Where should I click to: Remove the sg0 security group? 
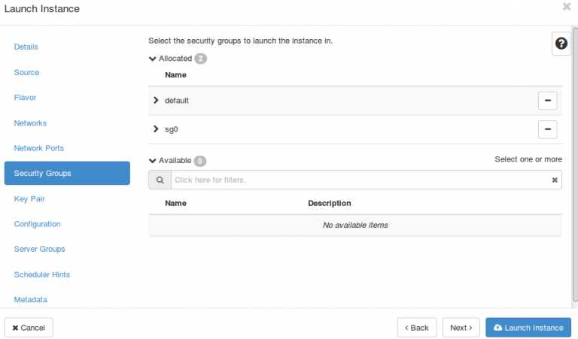[547, 129]
